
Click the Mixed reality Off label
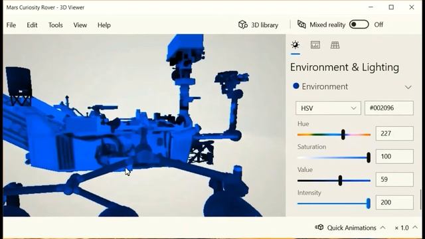pos(379,25)
